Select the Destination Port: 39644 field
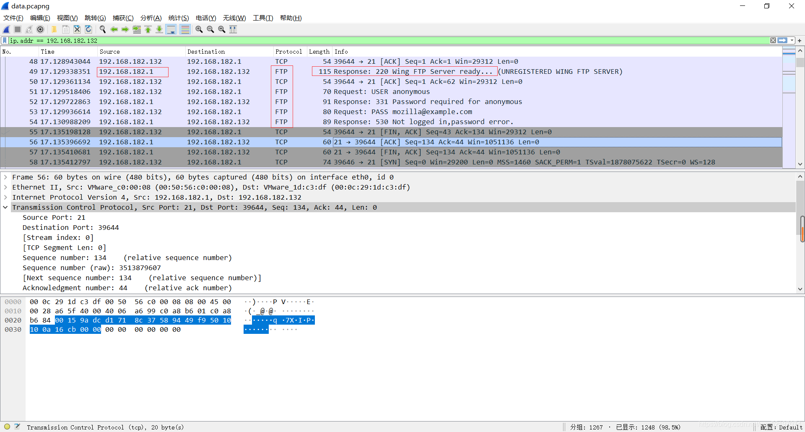The width and height of the screenshot is (805, 432). pyautogui.click(x=71, y=227)
